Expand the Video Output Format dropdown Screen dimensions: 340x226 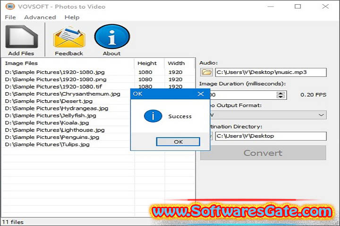click(321, 115)
